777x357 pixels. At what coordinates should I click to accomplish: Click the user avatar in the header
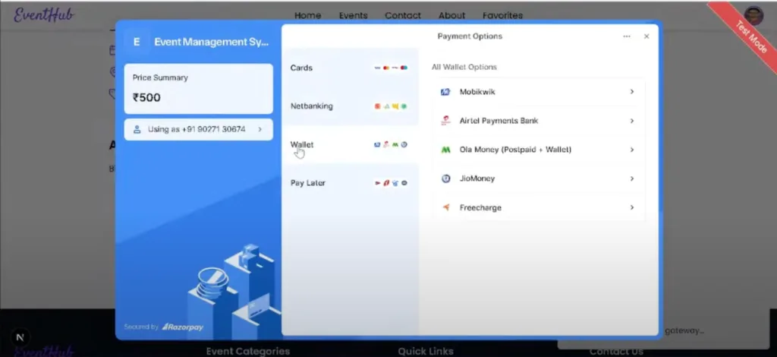pos(753,15)
